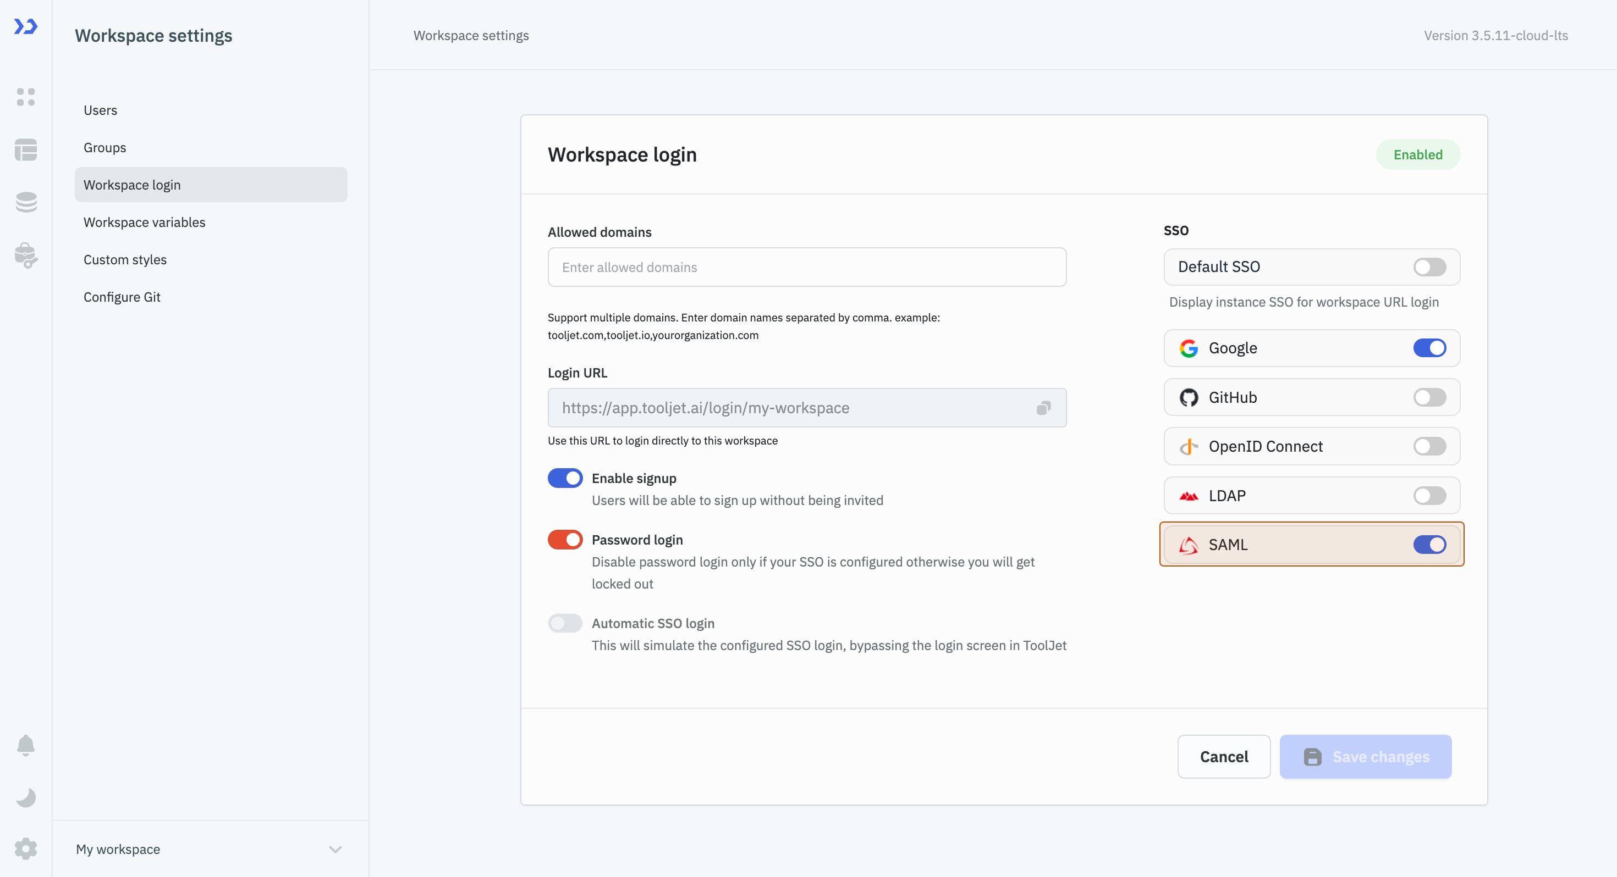Copy login URL with copy icon

[1043, 408]
